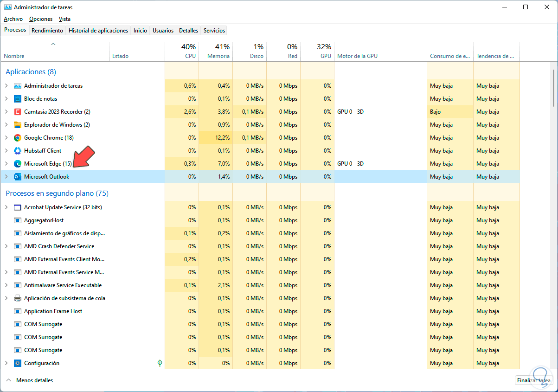558x392 pixels.
Task: Click the green leaf status icon for Configuración
Action: coord(160,363)
